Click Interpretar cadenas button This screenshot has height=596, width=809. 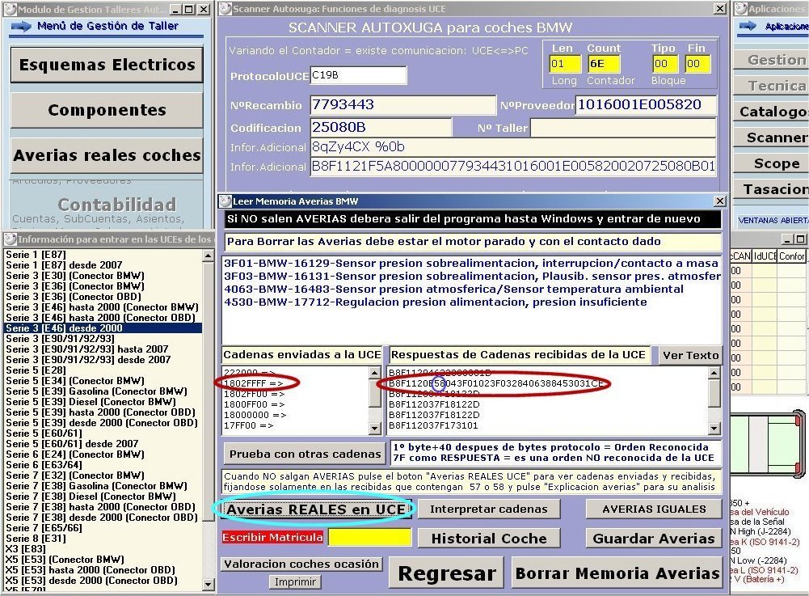pyautogui.click(x=489, y=509)
